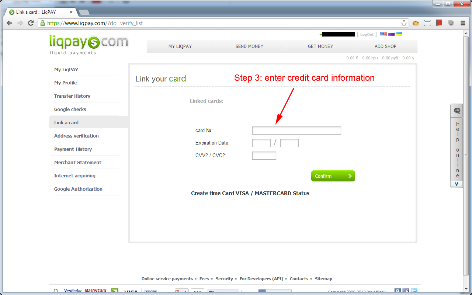Screen dimensions: 472x295
Task: Open the Chrome hamburger menu
Action: click(x=463, y=23)
